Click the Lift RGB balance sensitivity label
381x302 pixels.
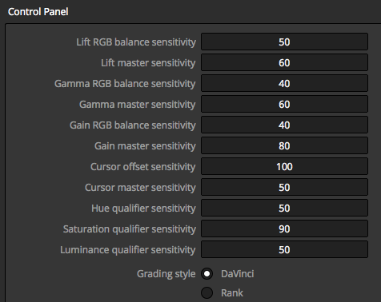click(x=136, y=42)
